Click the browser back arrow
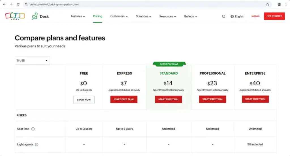The width and height of the screenshot is (290, 156). 4,4
